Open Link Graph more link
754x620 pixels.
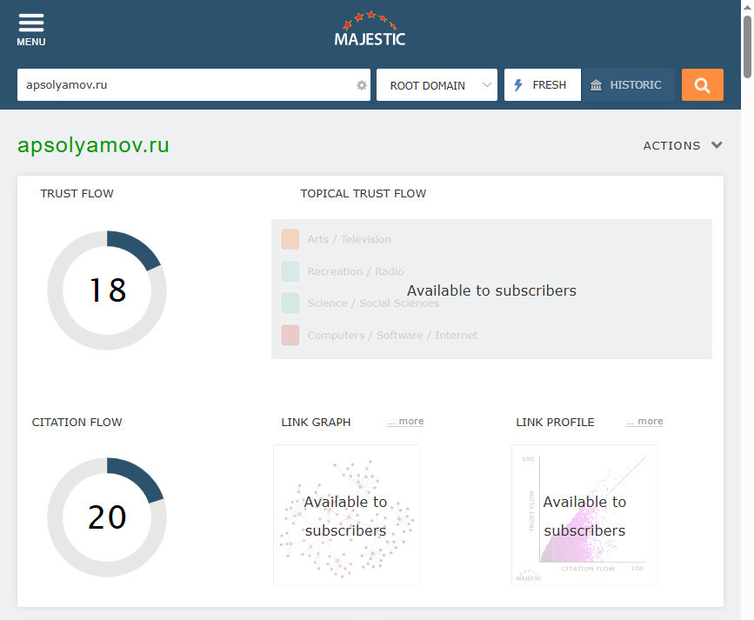point(406,422)
